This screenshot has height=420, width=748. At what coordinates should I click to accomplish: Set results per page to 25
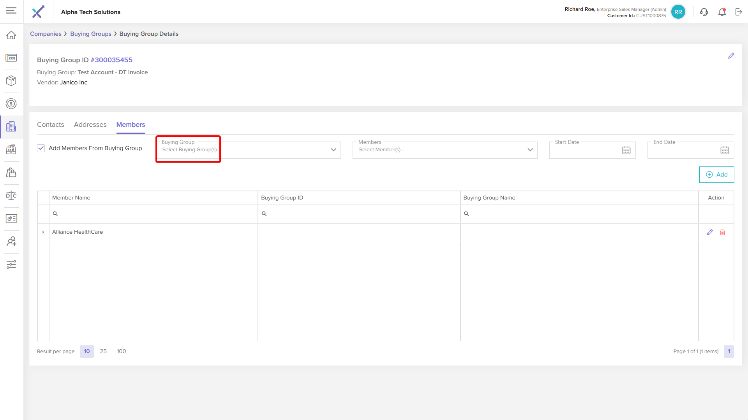pos(103,352)
